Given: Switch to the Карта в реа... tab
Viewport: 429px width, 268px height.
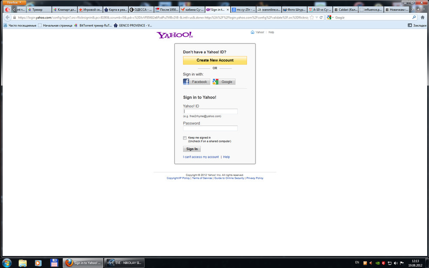Looking at the screenshot, I should tap(116, 9).
